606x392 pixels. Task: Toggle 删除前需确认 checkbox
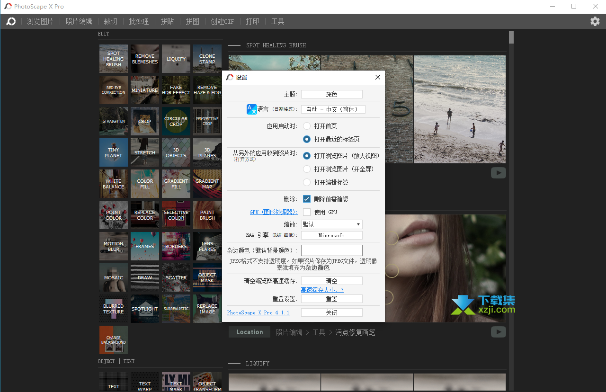(307, 199)
